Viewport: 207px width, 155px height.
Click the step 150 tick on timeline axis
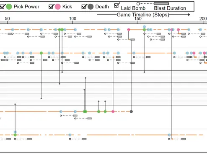click(138, 22)
